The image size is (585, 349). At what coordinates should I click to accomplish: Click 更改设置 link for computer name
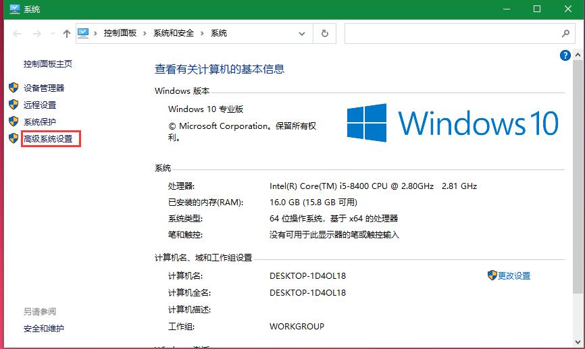514,275
